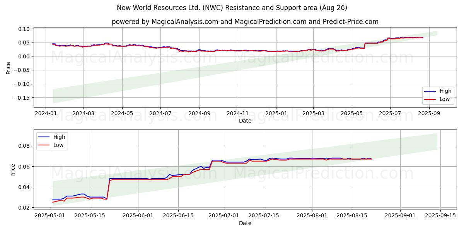The height and width of the screenshot is (232, 464).
Task: Click 'Low' in the top chart legend
Action: click(445, 99)
